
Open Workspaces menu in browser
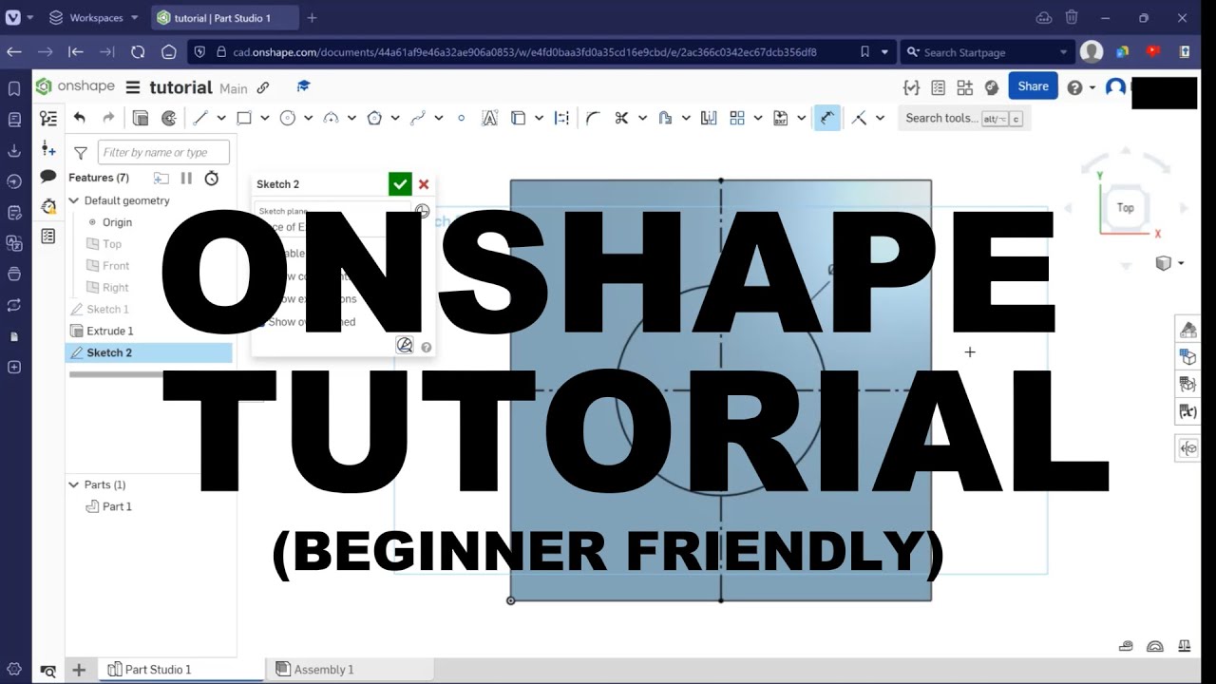pyautogui.click(x=93, y=18)
